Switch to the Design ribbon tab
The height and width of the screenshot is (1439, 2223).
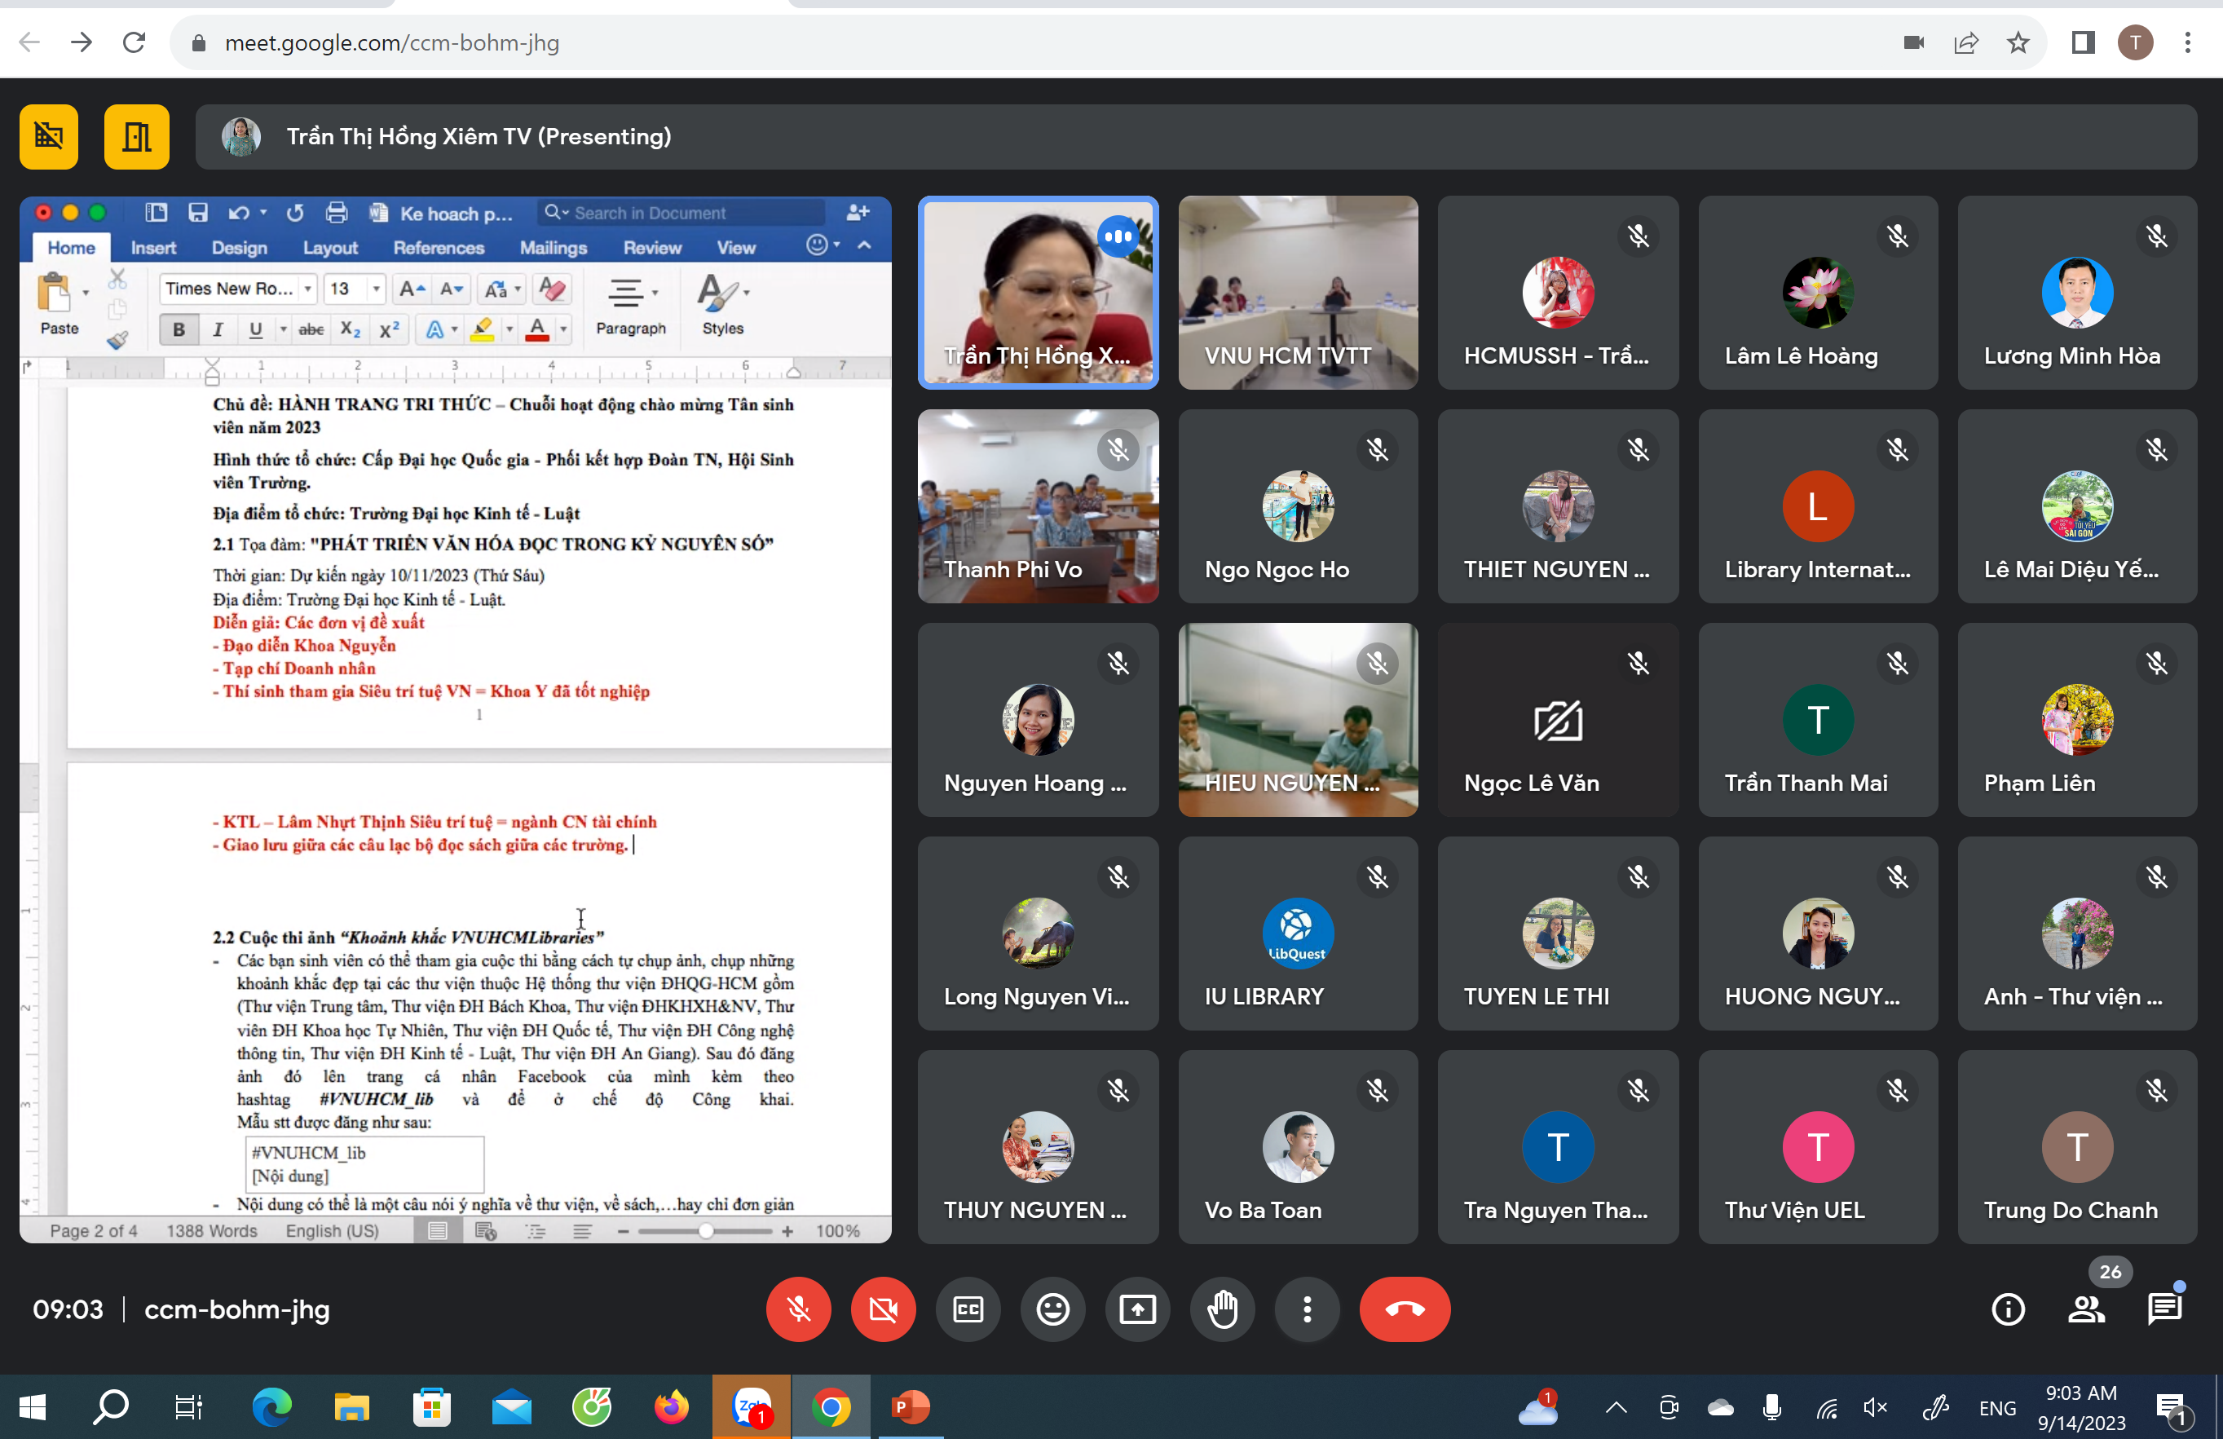point(239,248)
